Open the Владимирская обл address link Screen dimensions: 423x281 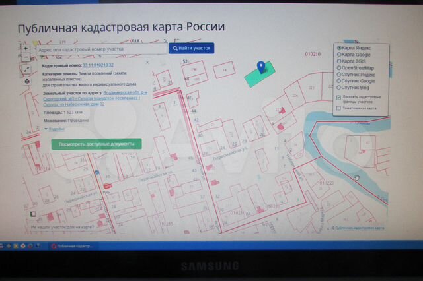(x=95, y=98)
